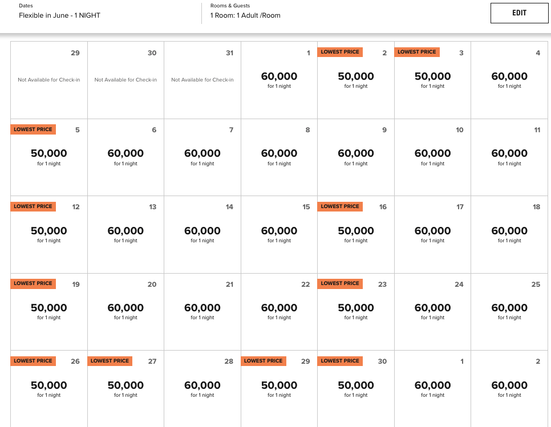The height and width of the screenshot is (427, 551).
Task: Select June 12 lowest price night
Action: 49,234
